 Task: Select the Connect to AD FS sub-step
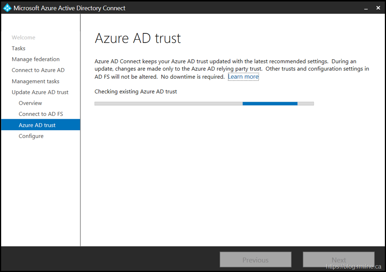[x=41, y=114]
